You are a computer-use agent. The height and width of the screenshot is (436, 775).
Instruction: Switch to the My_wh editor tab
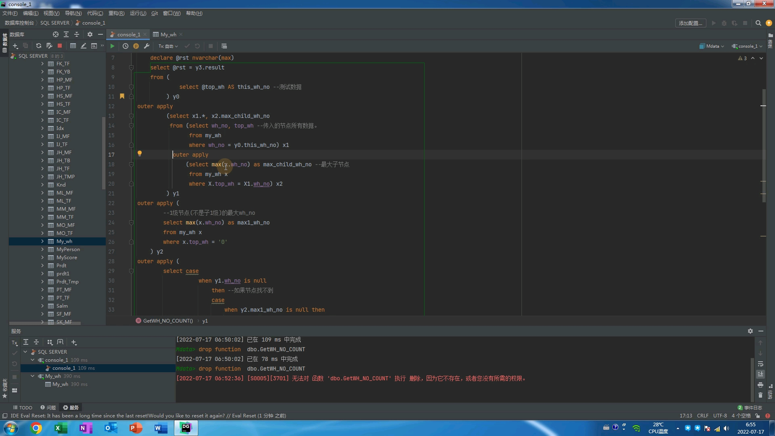(x=168, y=34)
